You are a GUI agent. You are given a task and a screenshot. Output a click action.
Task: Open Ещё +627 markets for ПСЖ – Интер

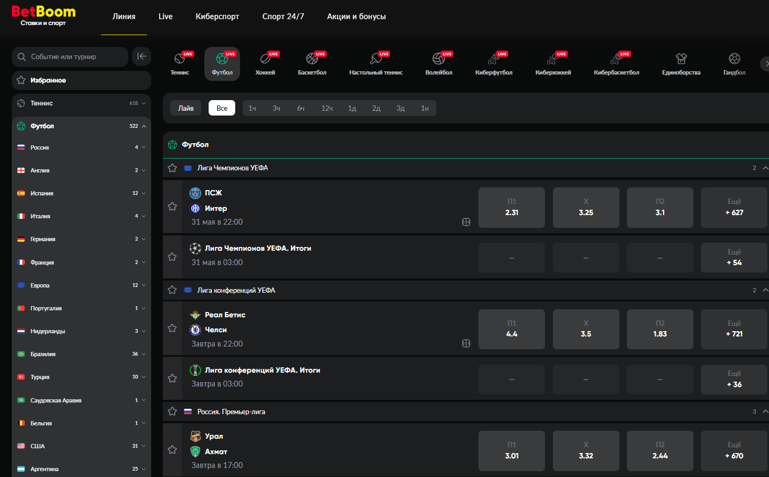(x=734, y=207)
